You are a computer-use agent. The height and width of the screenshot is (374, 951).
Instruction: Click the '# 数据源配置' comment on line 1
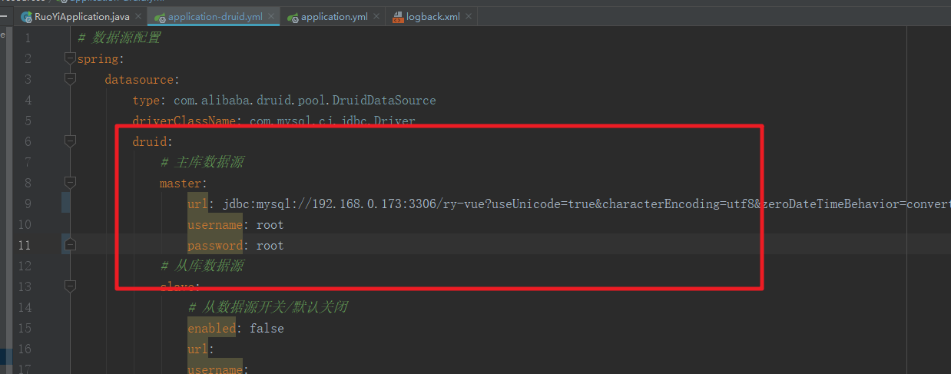pyautogui.click(x=119, y=38)
